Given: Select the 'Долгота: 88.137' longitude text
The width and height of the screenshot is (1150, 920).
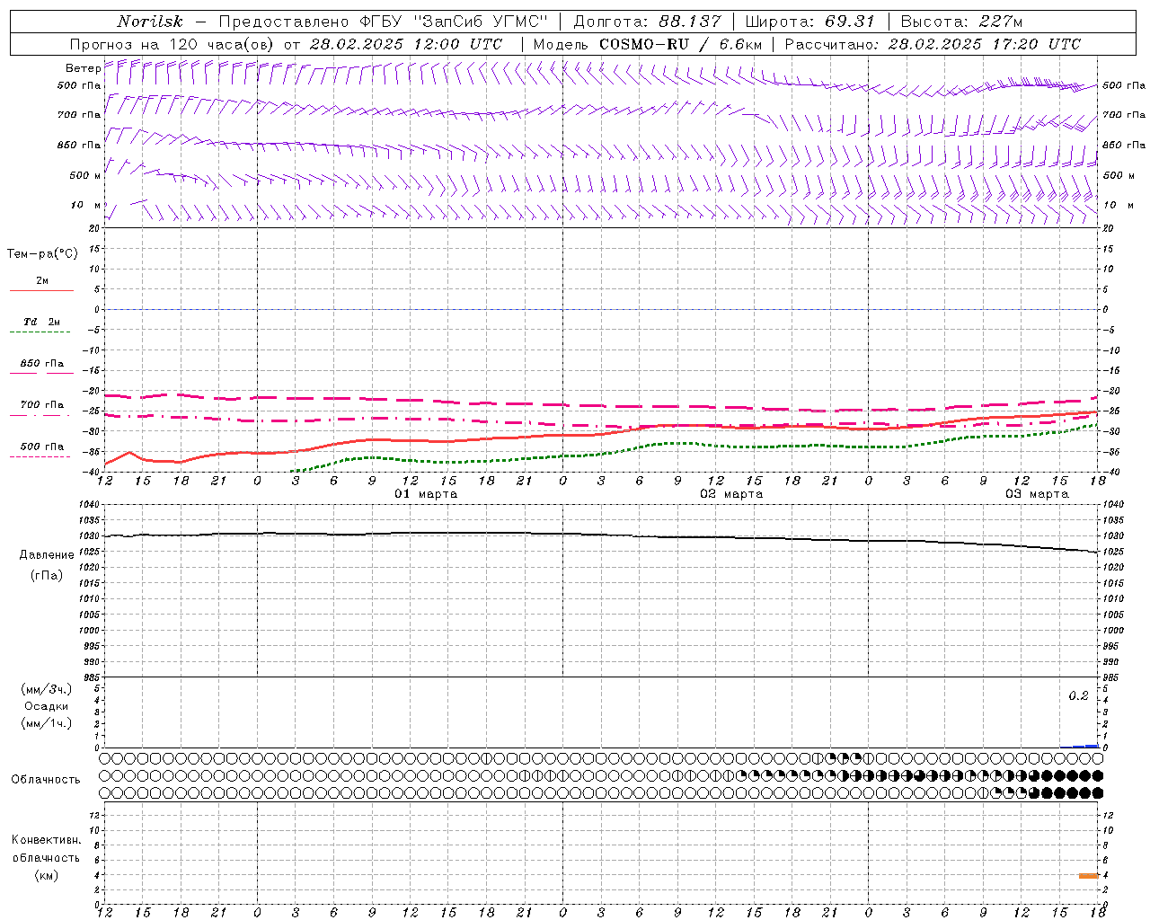Looking at the screenshot, I should click(x=647, y=22).
